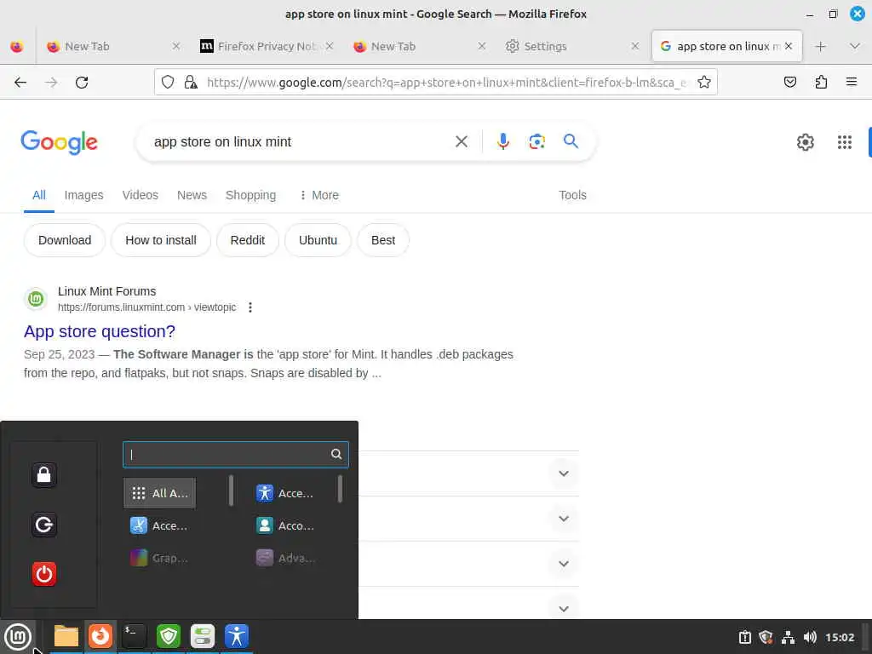List all tabs dropdown arrow
This screenshot has height=654, width=872.
click(x=855, y=46)
